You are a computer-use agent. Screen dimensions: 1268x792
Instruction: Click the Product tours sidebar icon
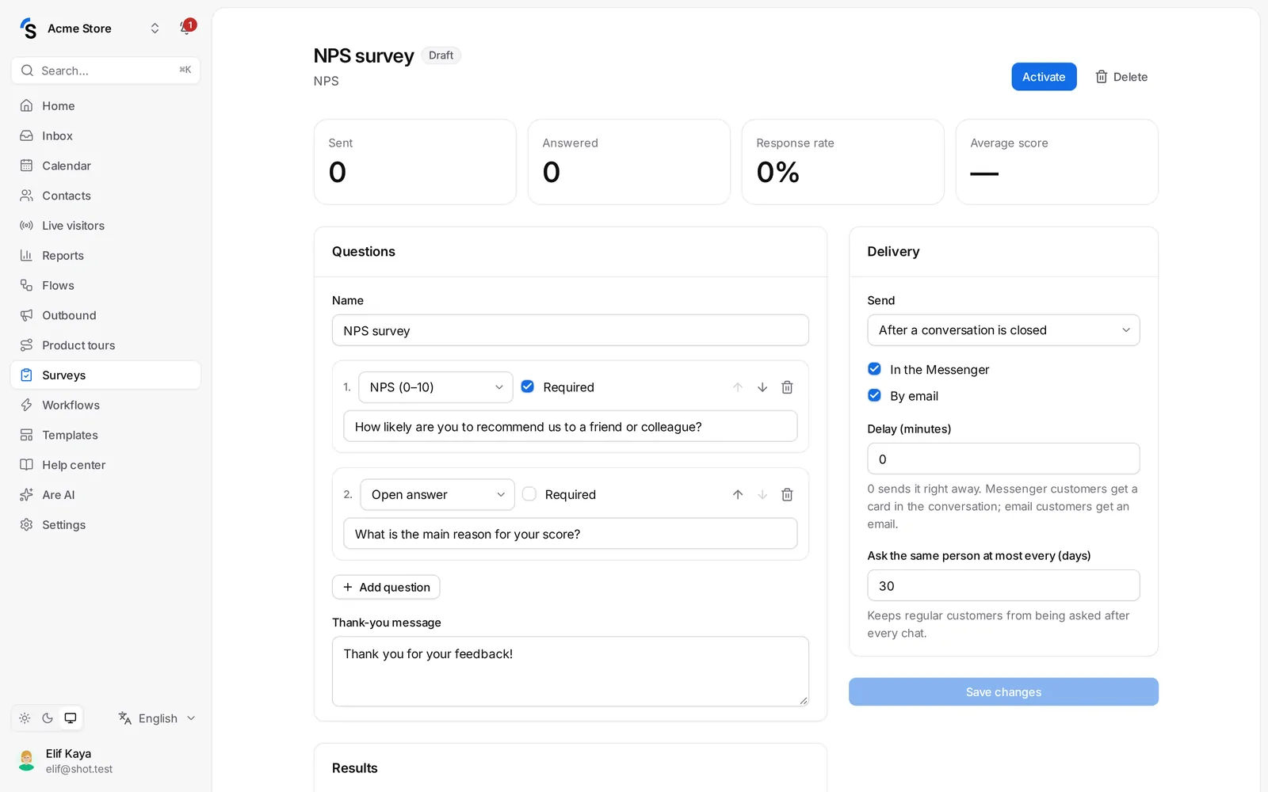coord(26,345)
